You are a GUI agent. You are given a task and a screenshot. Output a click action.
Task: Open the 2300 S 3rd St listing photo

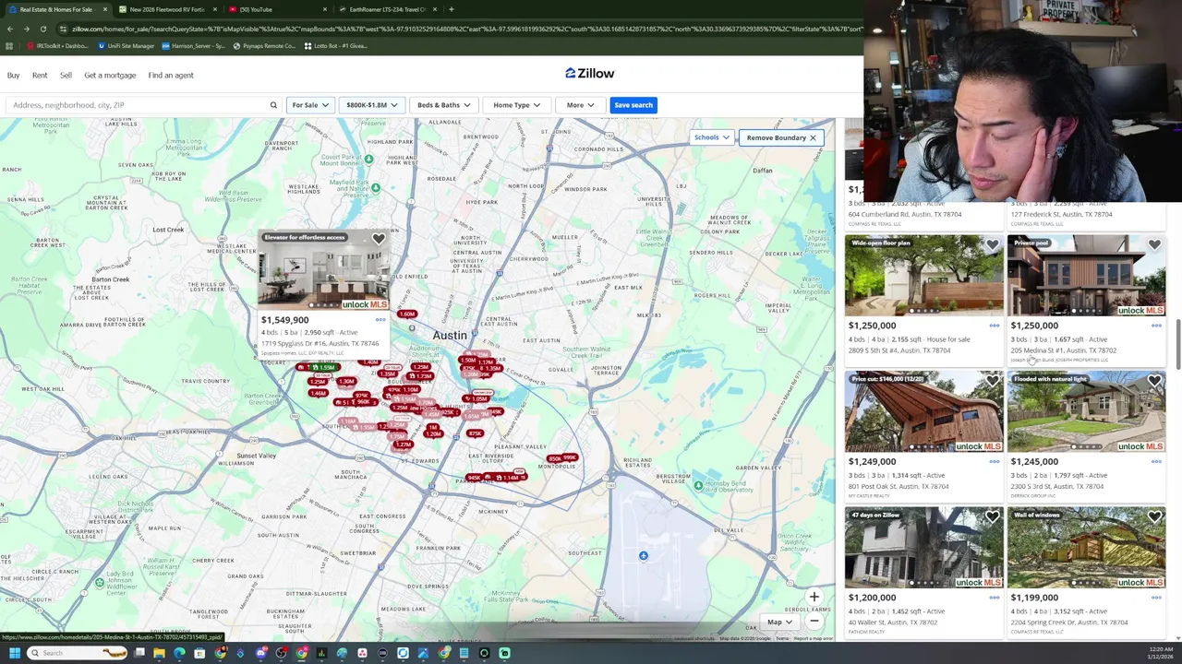click(1086, 411)
